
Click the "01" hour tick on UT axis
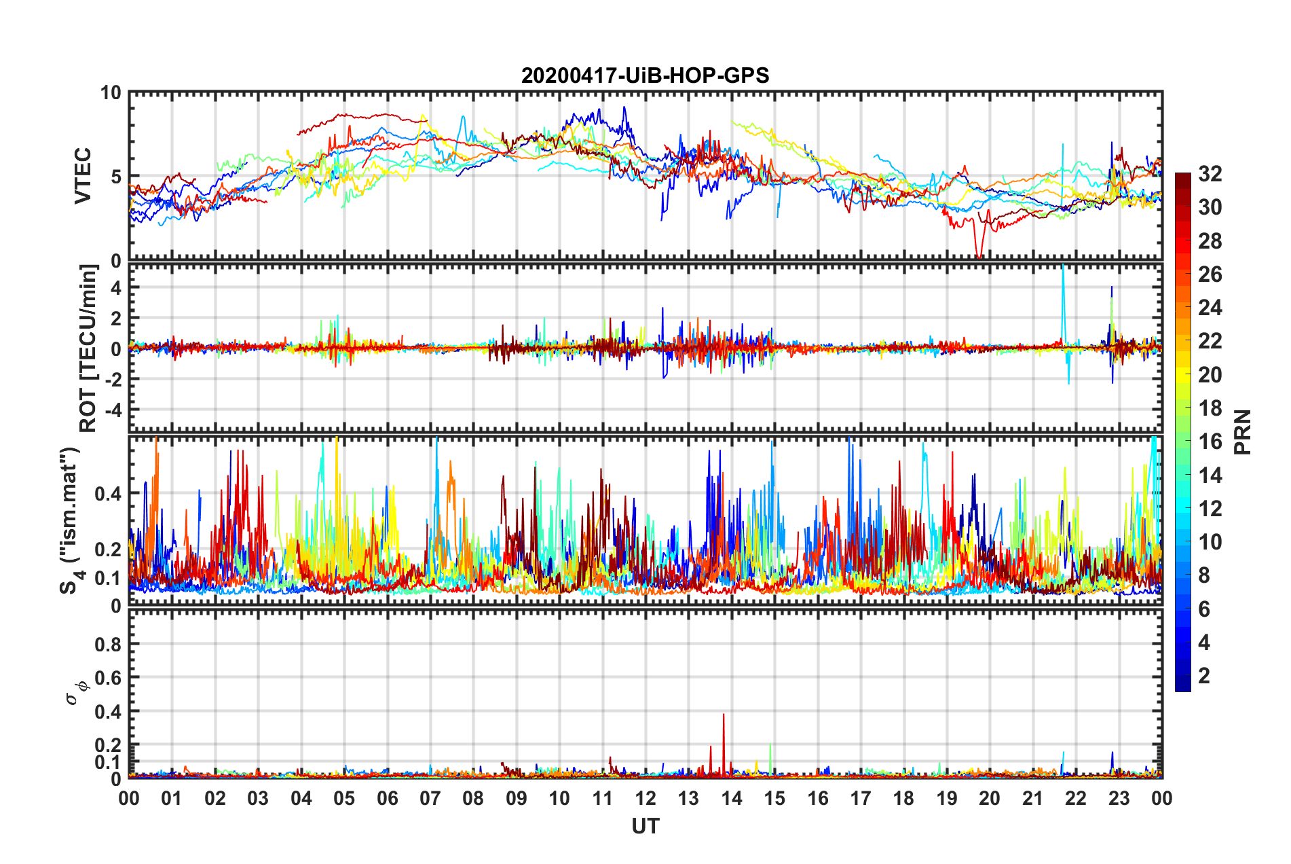tap(172, 798)
